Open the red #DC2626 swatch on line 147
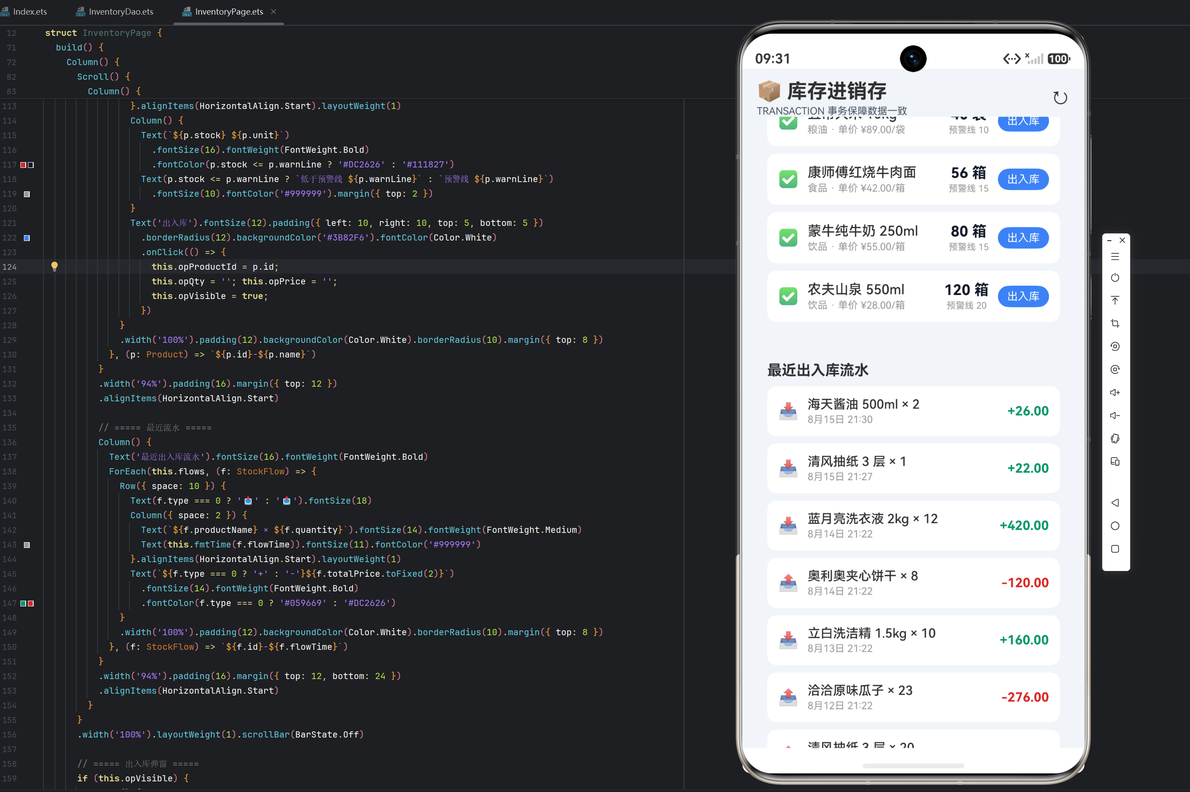1190x792 pixels. 31,603
